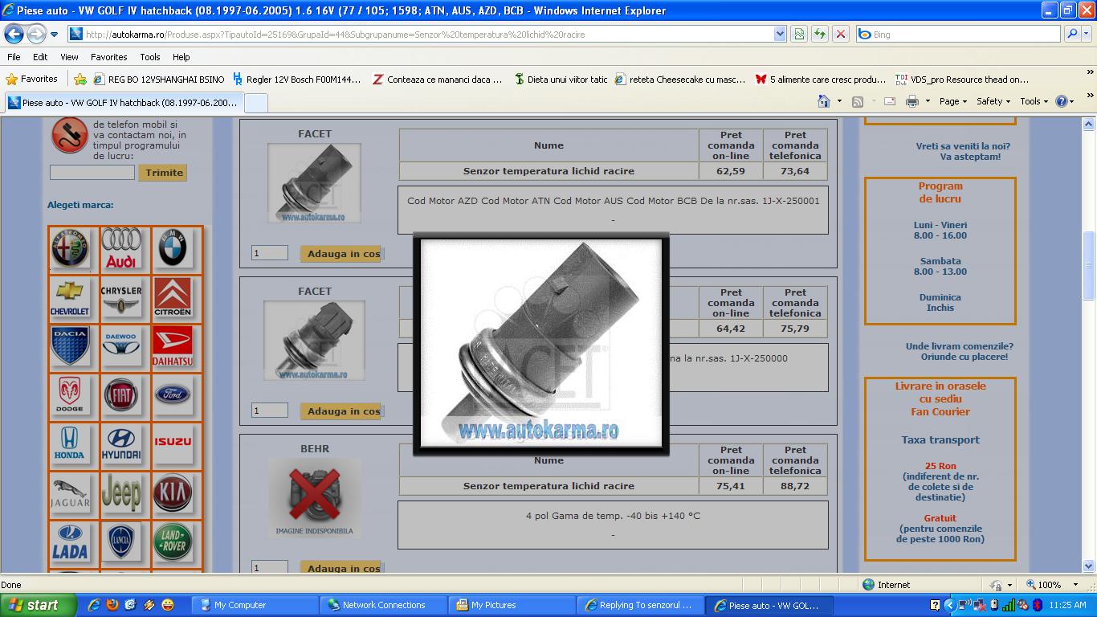1097x617 pixels.
Task: Click the quantity field of BEHR sensor
Action: tap(269, 568)
